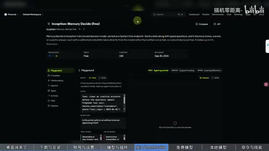Click the Inception model logo icon

49,24
